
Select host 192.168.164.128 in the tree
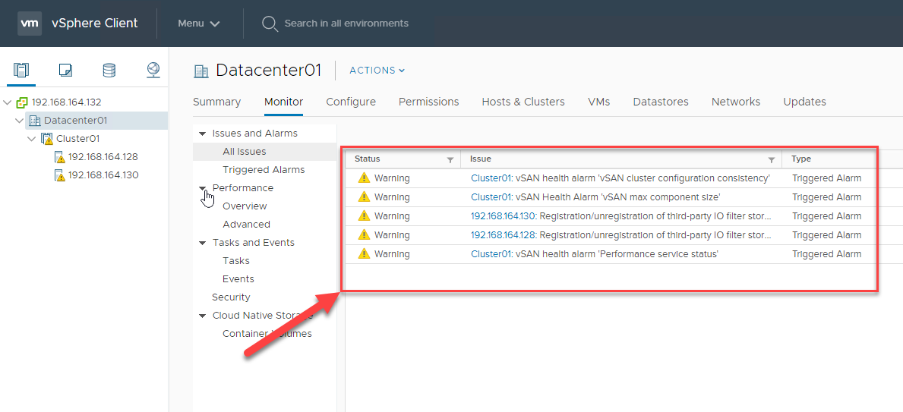coord(103,157)
